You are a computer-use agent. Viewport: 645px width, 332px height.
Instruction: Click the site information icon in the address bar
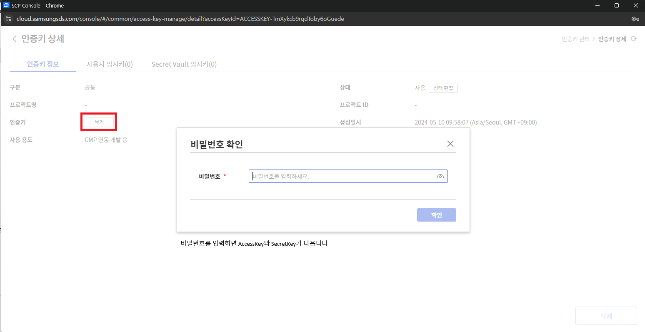8,19
